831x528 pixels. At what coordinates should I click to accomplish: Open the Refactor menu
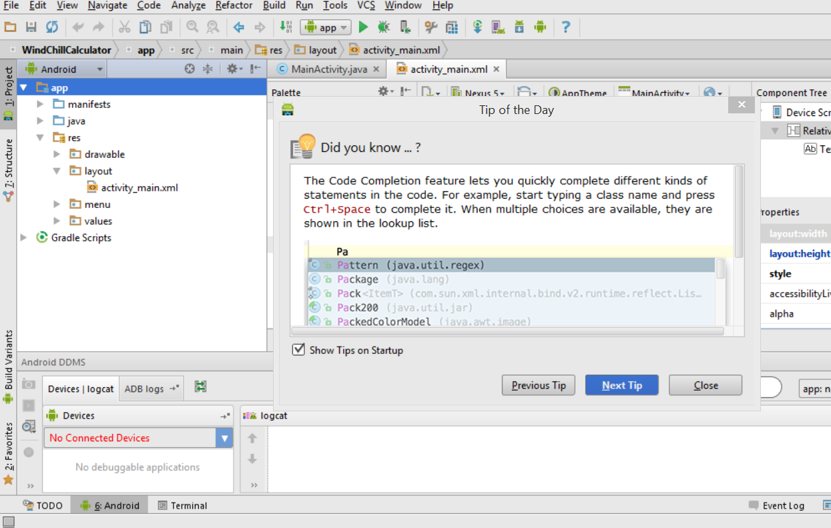click(x=234, y=5)
